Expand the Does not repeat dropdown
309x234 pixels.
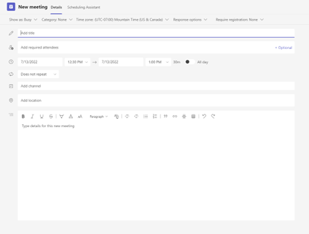(38, 74)
